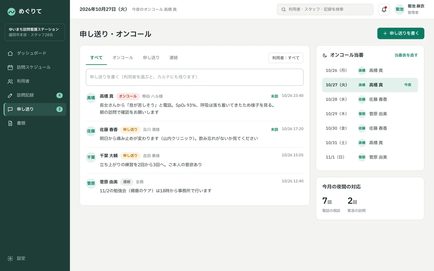Switch to the 申し送り tab
Screen dimensions: 434x271
pos(151,58)
